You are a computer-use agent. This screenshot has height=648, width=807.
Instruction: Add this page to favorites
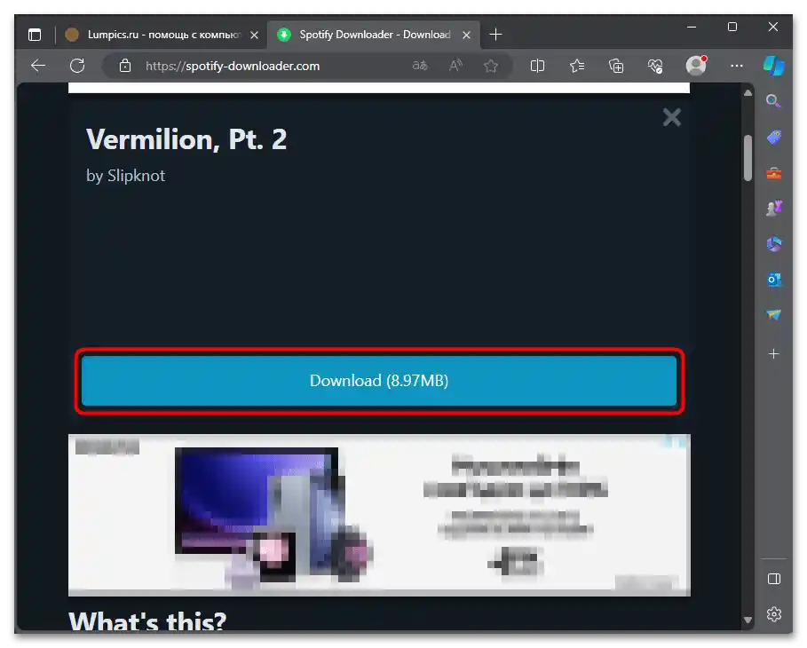(x=491, y=66)
